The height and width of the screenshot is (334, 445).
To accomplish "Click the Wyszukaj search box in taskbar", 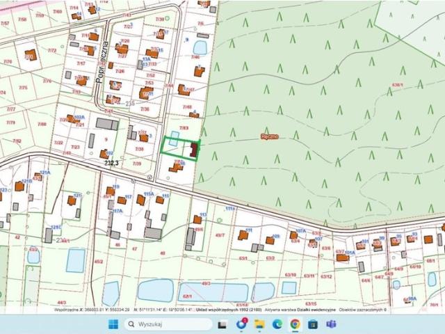I will coord(167,324).
